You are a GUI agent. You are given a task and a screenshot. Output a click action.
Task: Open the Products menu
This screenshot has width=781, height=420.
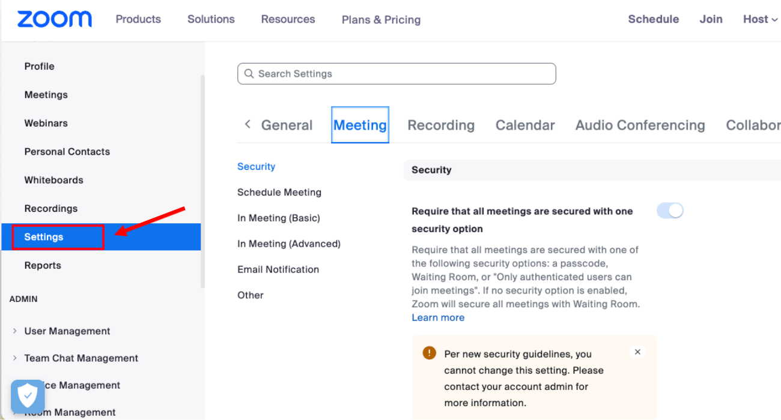pyautogui.click(x=138, y=19)
